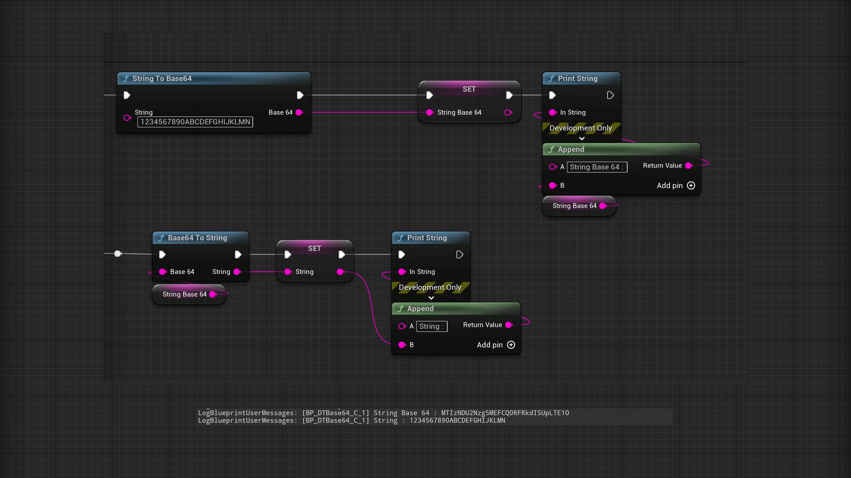
Task: Click String input field with 1234567890ABCDEFGHIJKLMN
Action: pyautogui.click(x=195, y=122)
